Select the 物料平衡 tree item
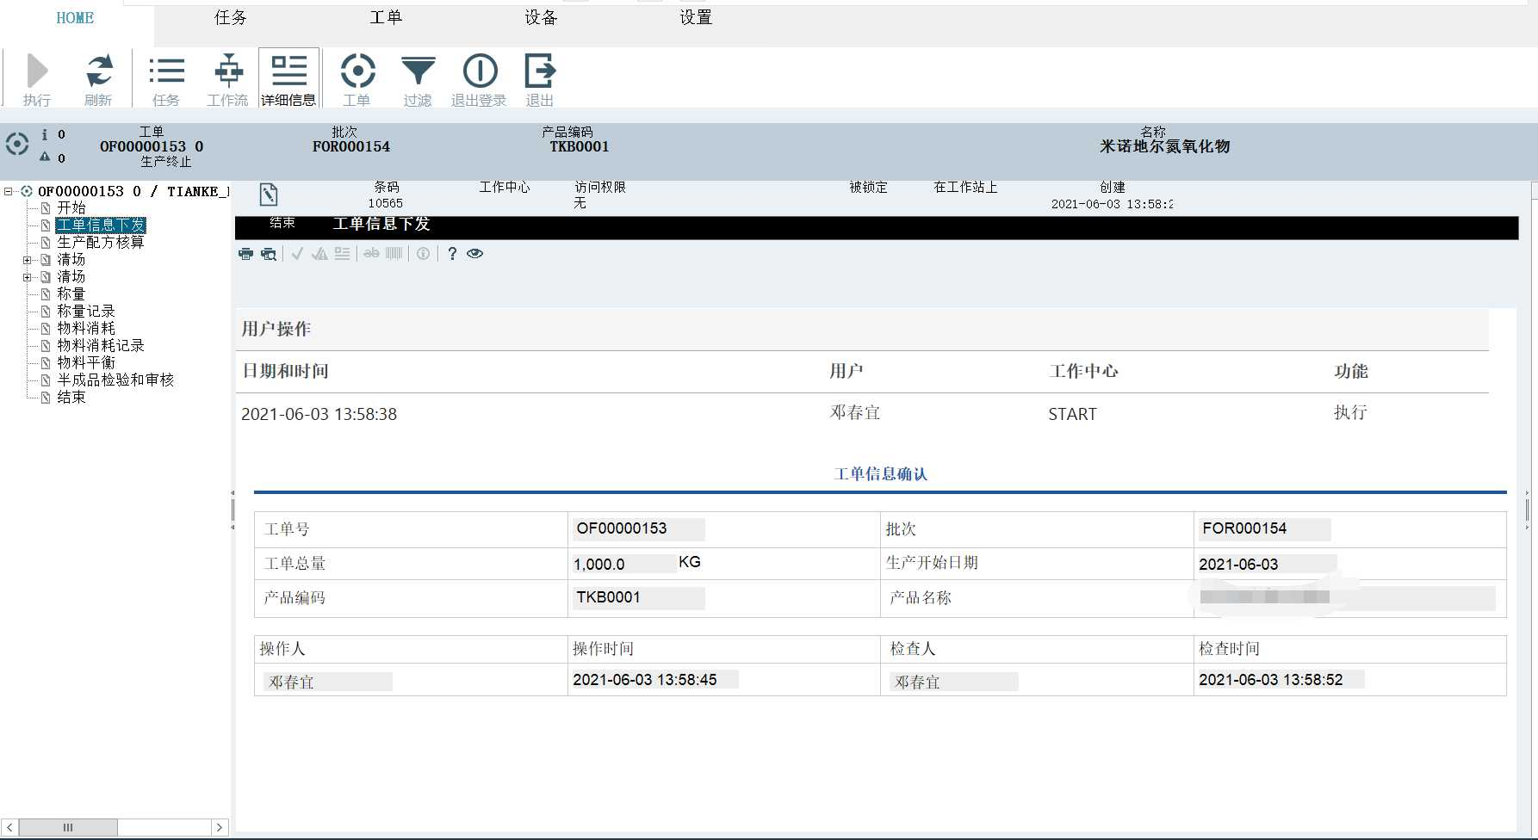Viewport: 1538px width, 840px height. pos(86,363)
